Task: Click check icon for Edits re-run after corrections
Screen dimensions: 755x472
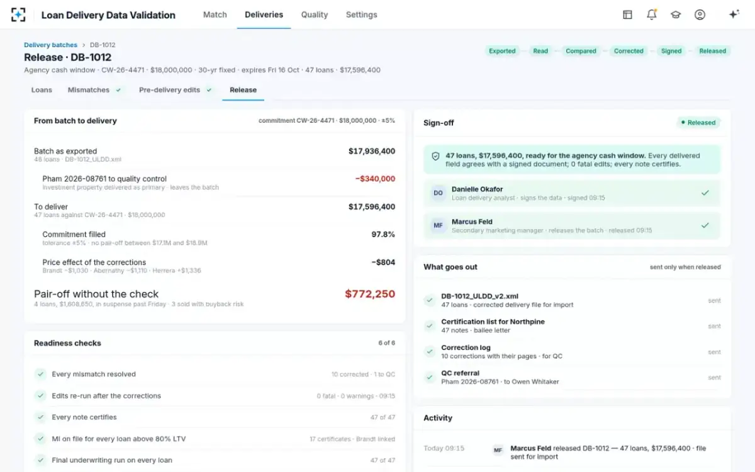Action: click(40, 396)
